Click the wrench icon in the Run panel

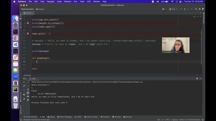(x=24, y=86)
